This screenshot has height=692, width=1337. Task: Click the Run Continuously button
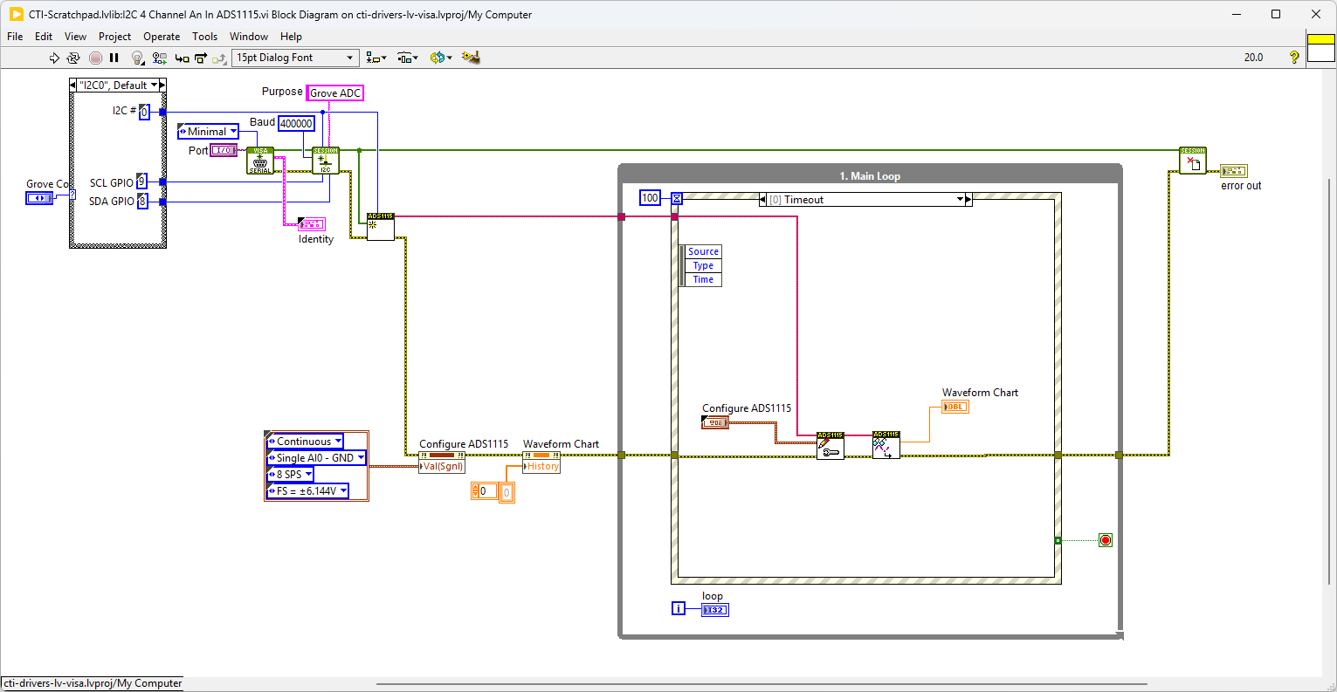coord(73,58)
